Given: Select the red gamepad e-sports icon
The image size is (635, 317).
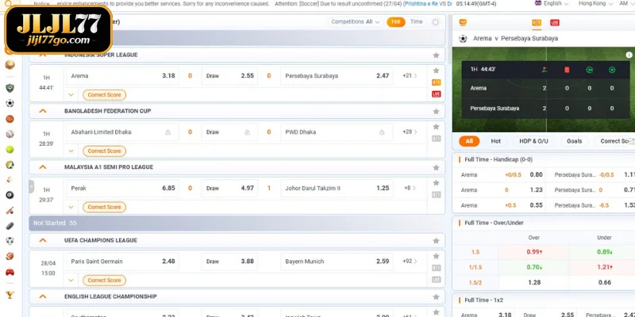Looking at the screenshot, I should [x=10, y=272].
